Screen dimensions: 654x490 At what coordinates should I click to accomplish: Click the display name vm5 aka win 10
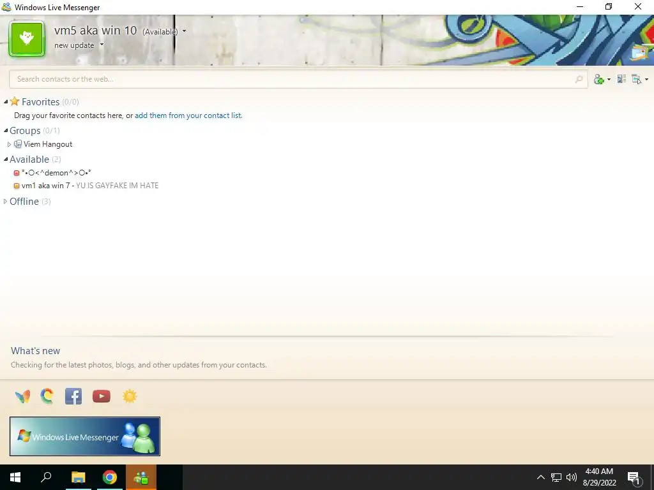coord(96,31)
